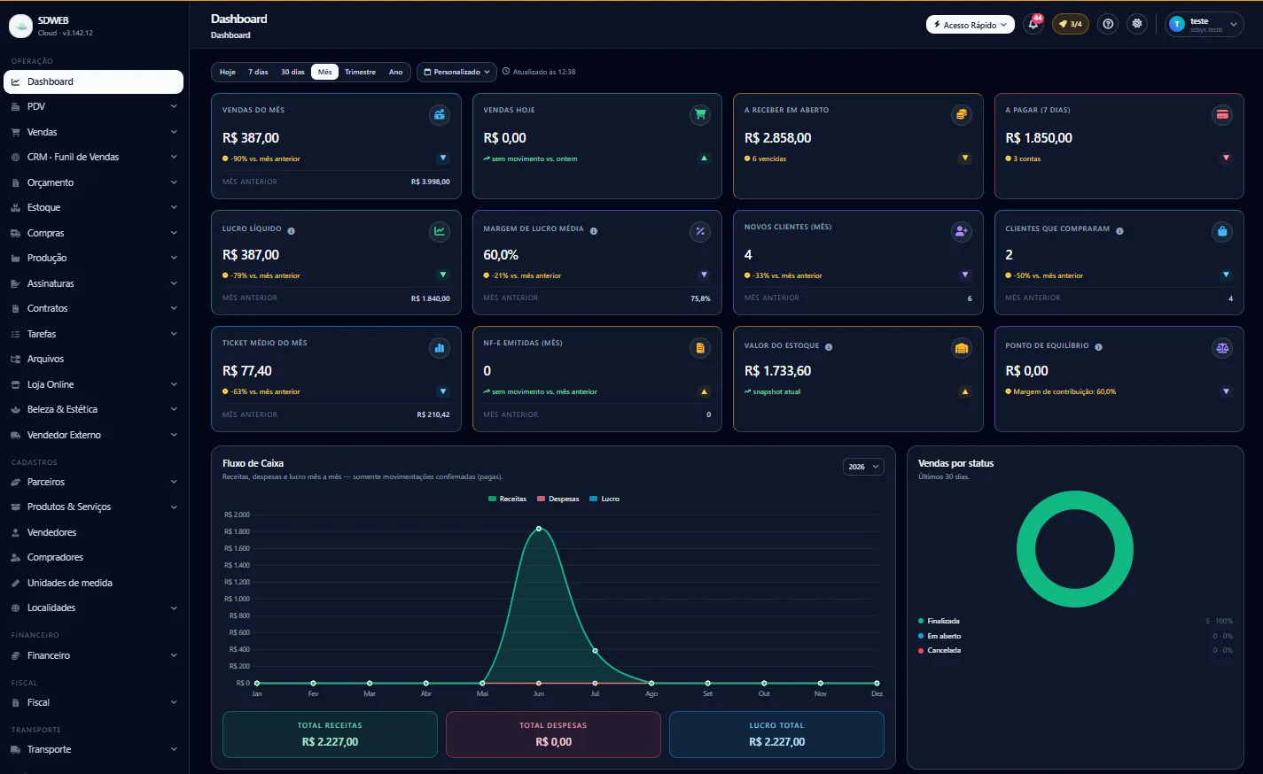Open Arquivos in the sidebar
1263x774 pixels.
[93, 359]
